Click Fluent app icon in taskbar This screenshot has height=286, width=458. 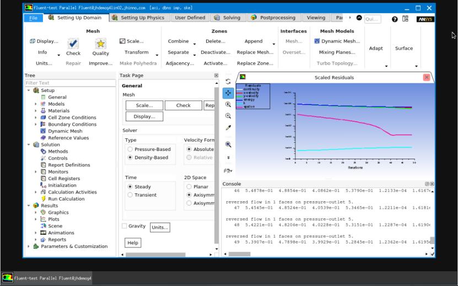(x=8, y=278)
